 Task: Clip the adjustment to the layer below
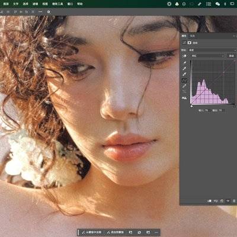click(209, 201)
